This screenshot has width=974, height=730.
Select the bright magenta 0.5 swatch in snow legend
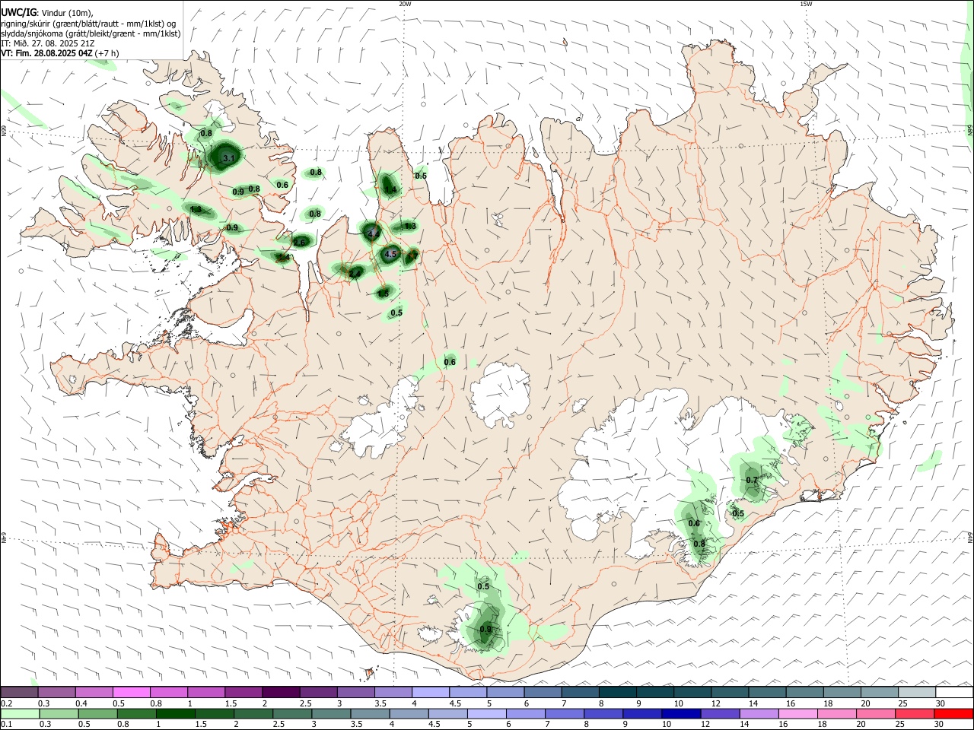[x=131, y=692]
